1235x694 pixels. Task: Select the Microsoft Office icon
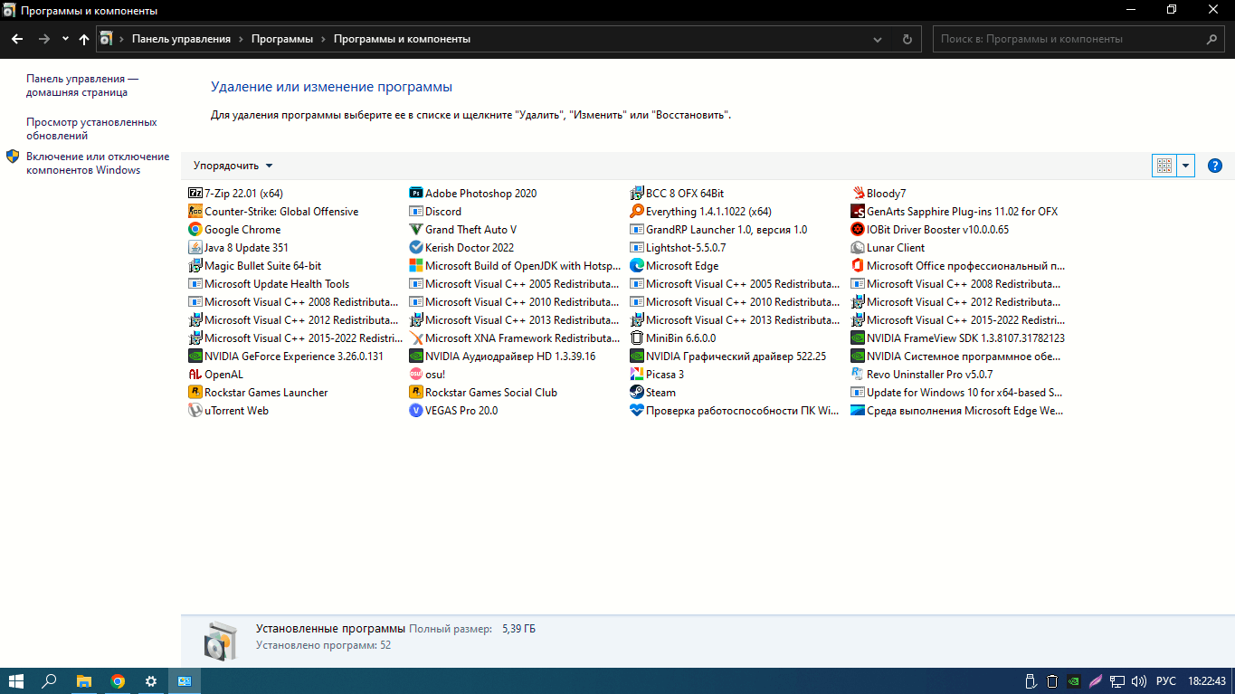(x=858, y=266)
